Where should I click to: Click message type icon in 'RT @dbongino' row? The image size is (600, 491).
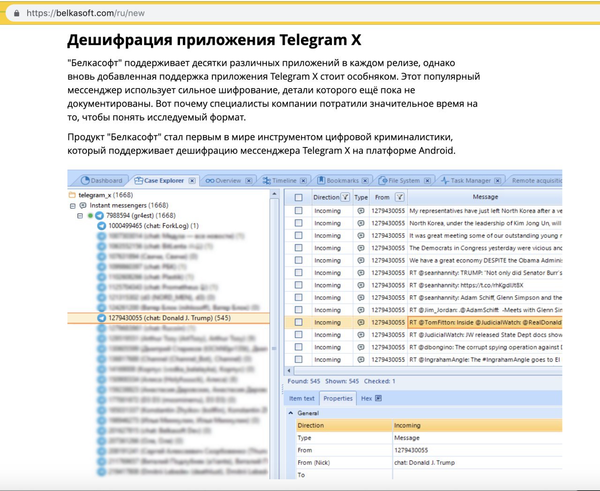pyautogui.click(x=361, y=347)
